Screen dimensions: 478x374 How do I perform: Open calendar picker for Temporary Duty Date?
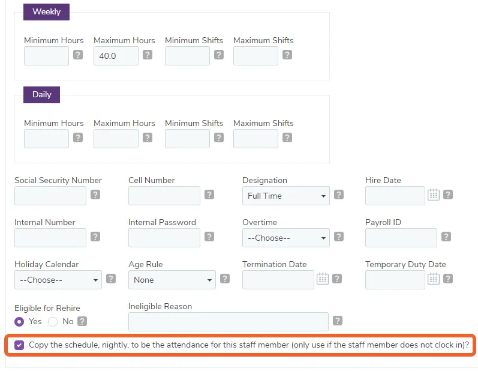click(x=433, y=279)
